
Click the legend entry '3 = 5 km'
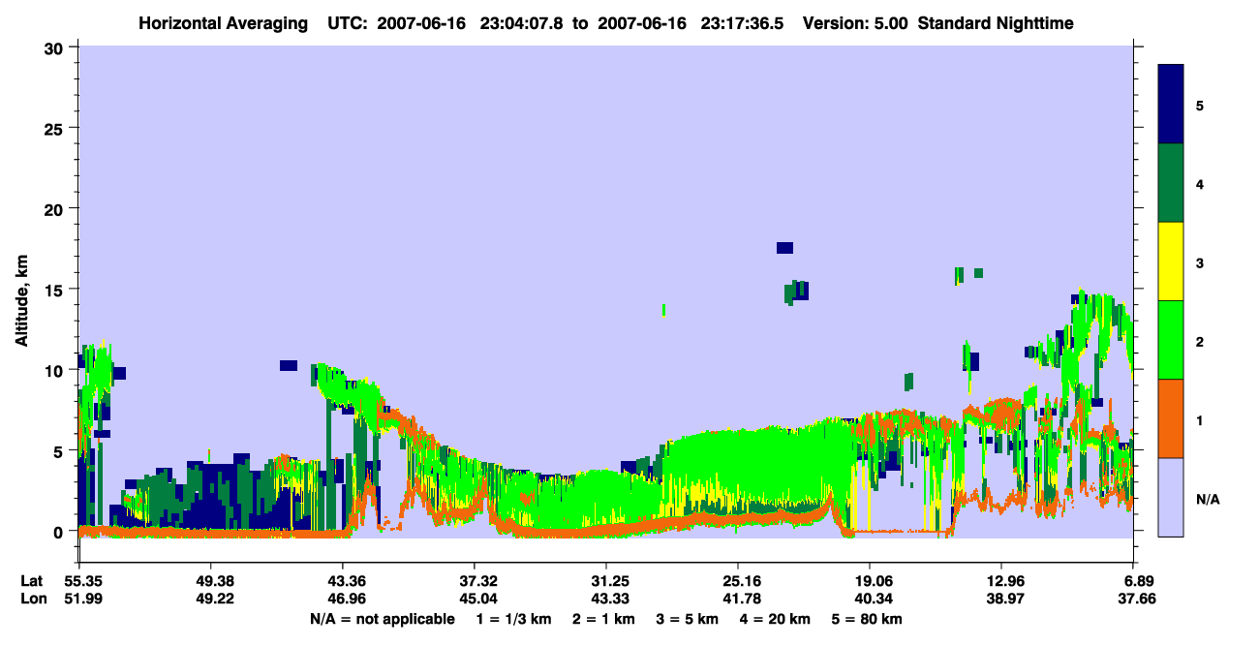[x=688, y=619]
